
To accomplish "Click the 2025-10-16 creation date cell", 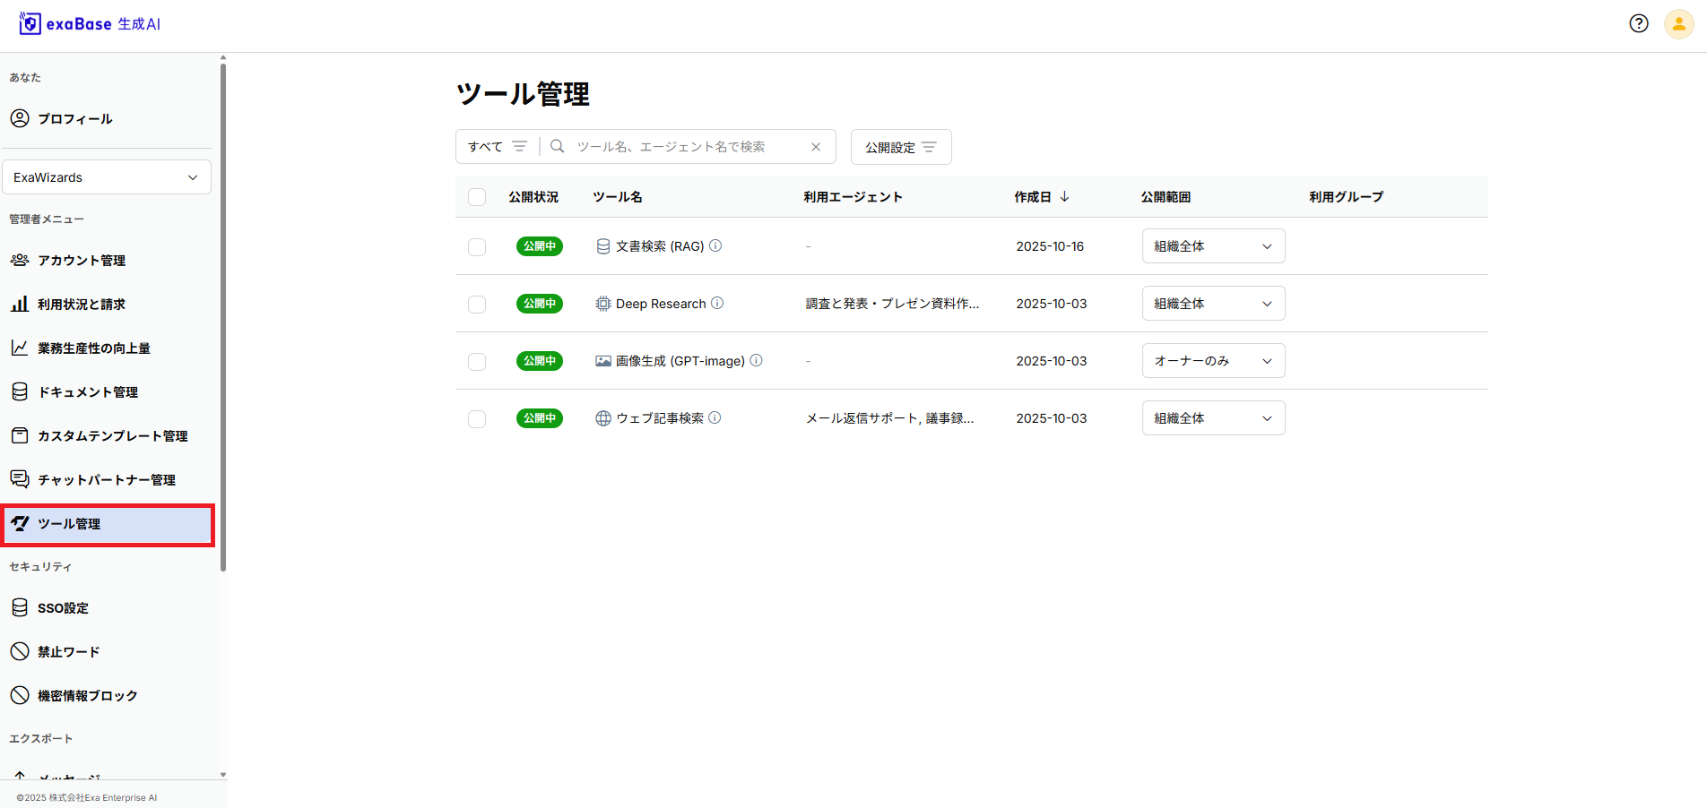I will [x=1050, y=246].
